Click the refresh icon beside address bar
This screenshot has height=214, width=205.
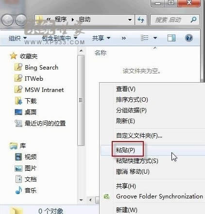coord(141,20)
